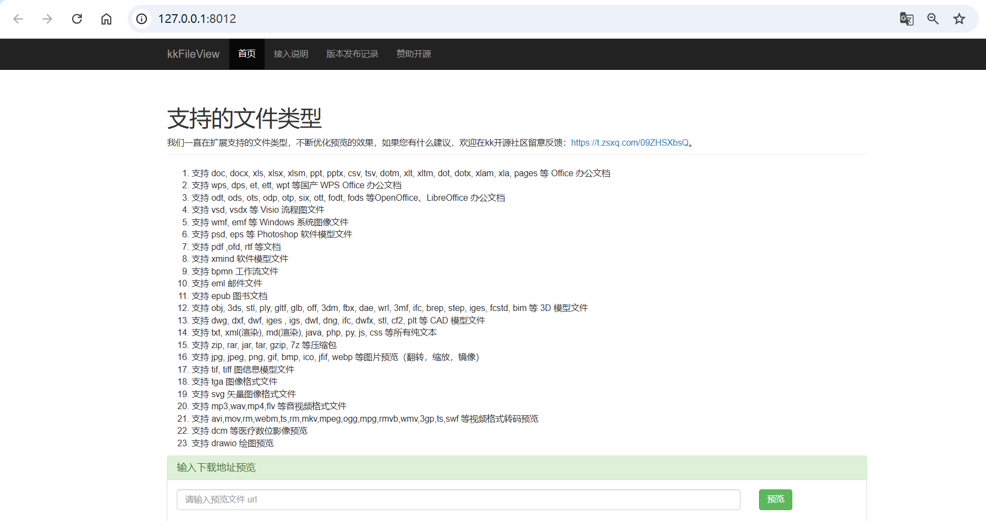The image size is (986, 521).
Task: Click list item 4 about Visio 流程图文件
Action: click(x=258, y=210)
